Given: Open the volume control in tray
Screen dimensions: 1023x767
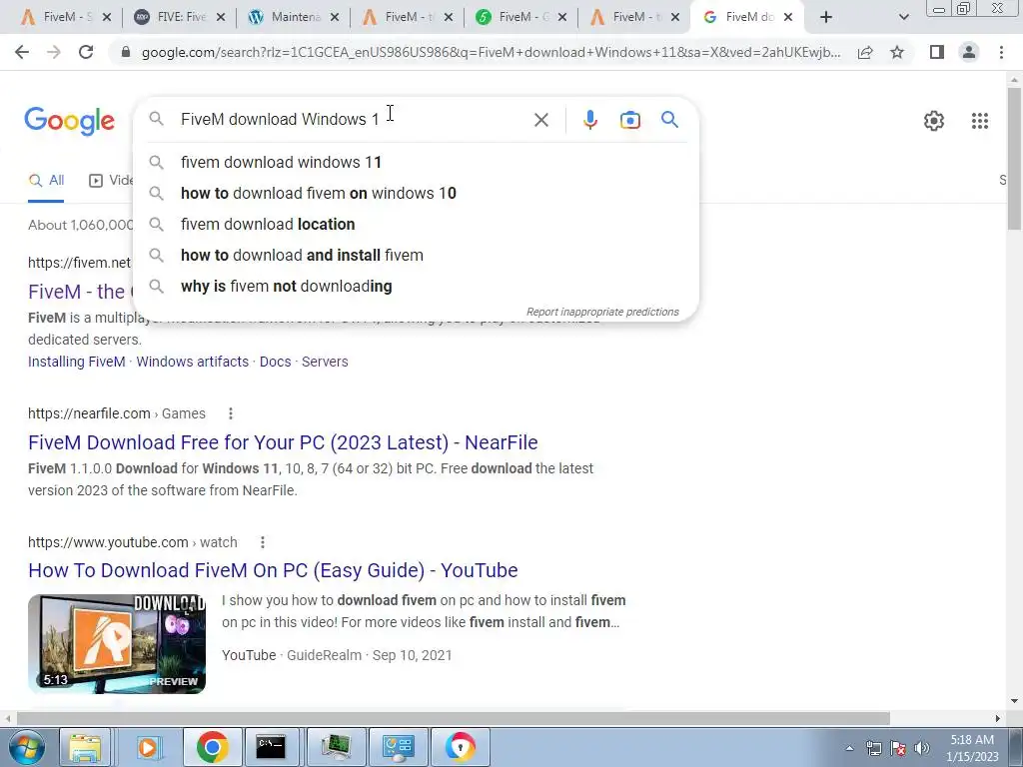Looking at the screenshot, I should [921, 748].
